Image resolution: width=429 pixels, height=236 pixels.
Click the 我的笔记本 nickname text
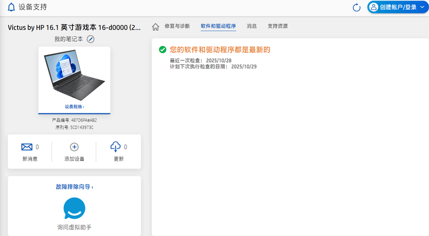[x=68, y=39]
